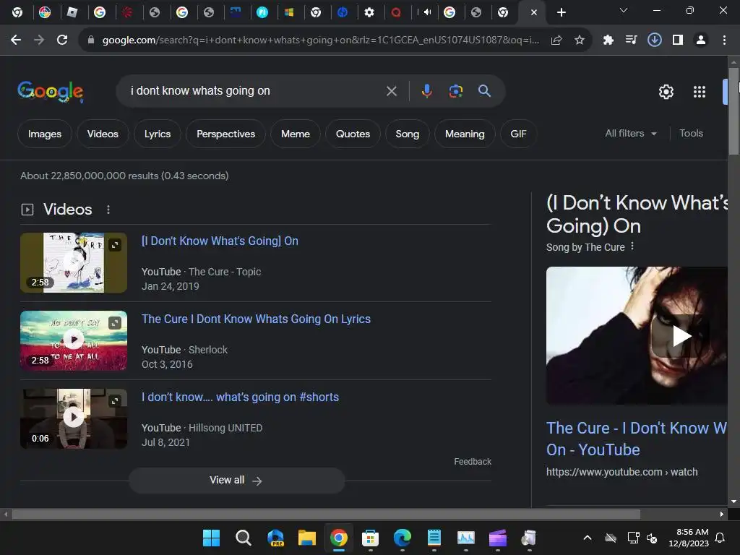Viewport: 740px width, 555px height.
Task: Open Windows taskbar search
Action: click(243, 538)
